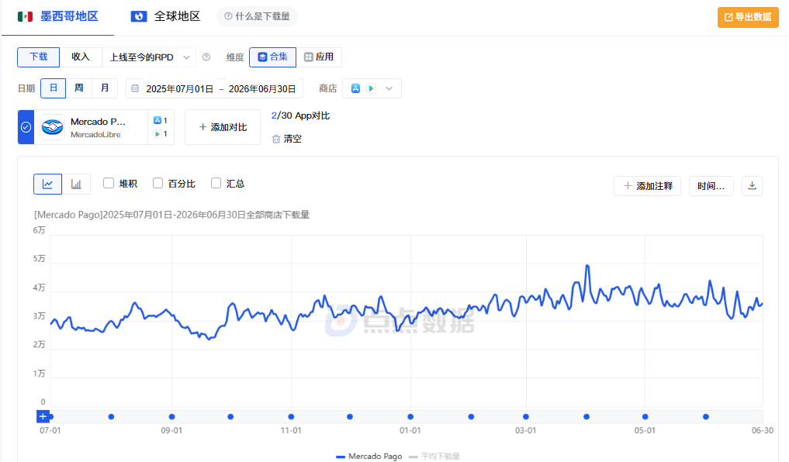This screenshot has width=789, height=462.
Task: Click the calendar icon in date range
Action: [x=135, y=88]
